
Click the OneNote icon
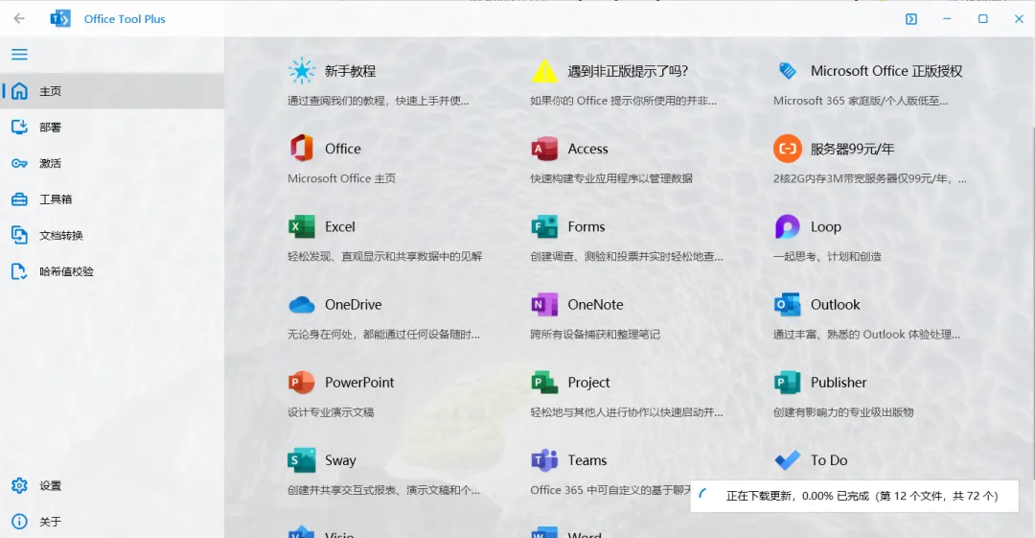pos(544,305)
